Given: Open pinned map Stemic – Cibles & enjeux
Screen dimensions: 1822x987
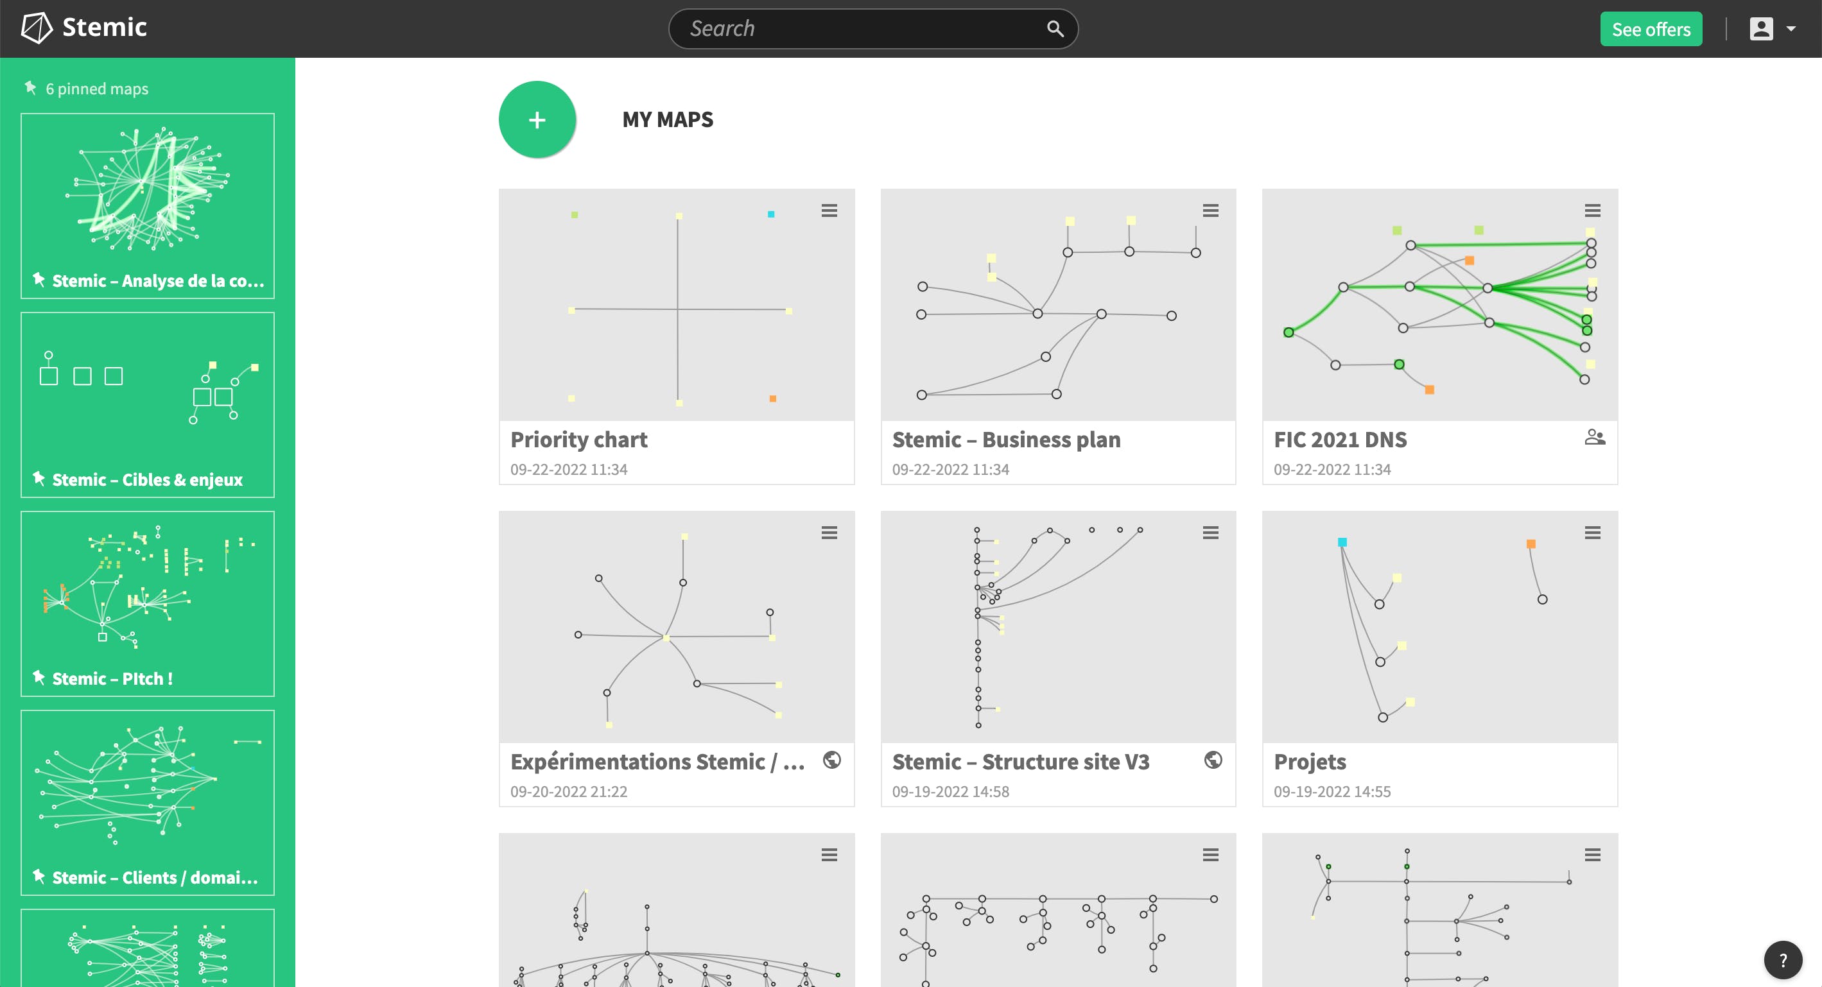Looking at the screenshot, I should pos(147,404).
